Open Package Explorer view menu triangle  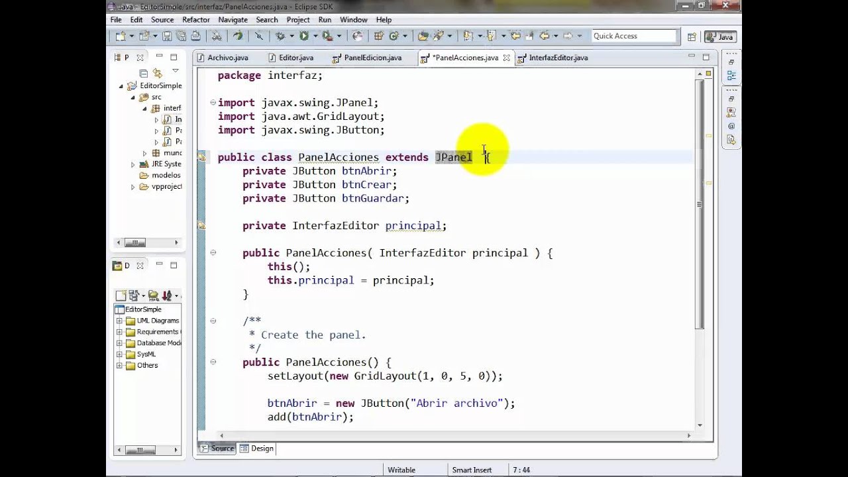[x=175, y=71]
